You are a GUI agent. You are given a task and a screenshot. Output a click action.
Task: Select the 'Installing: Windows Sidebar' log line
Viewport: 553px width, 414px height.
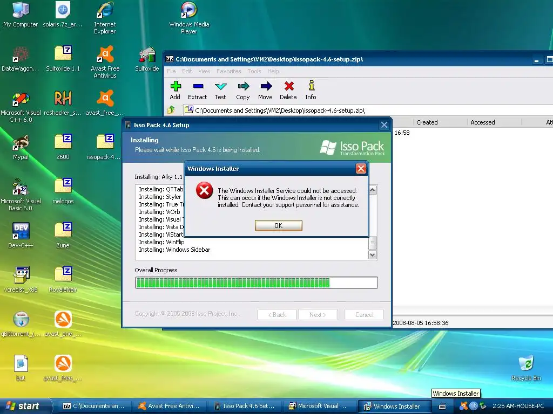(174, 250)
